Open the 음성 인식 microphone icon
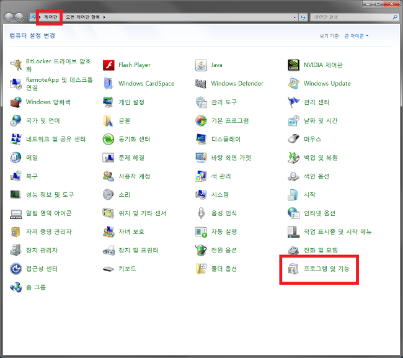Viewport: 403px width, 358px height. coord(201,213)
